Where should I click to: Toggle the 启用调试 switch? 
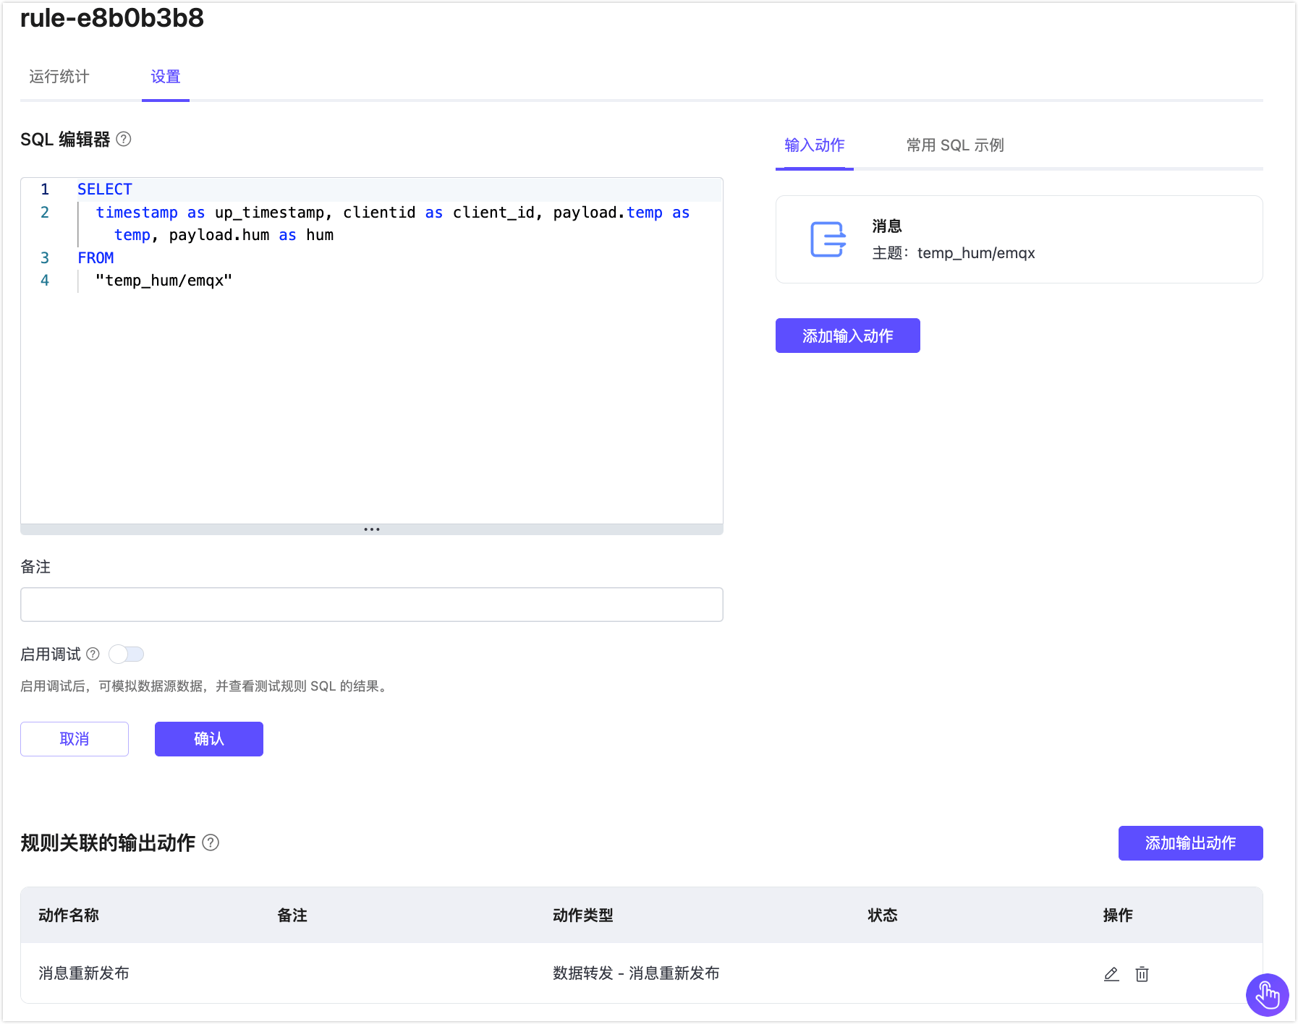(127, 654)
